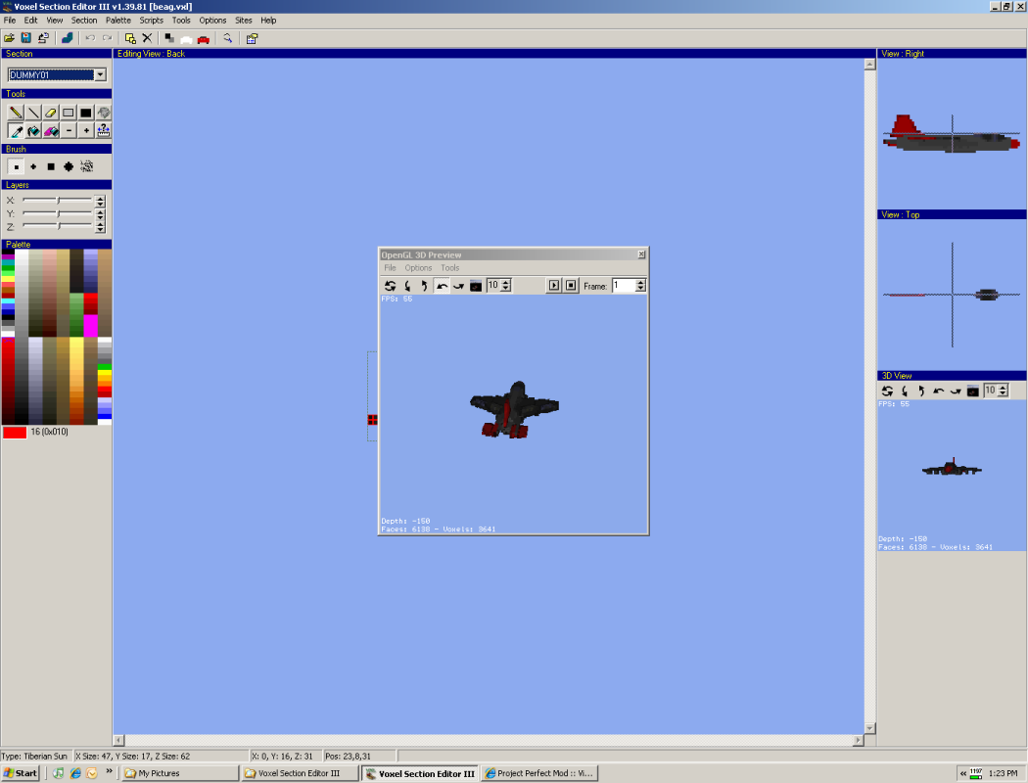Click the Save file toolbar icon
This screenshot has width=1028, height=783.
pyautogui.click(x=26, y=38)
